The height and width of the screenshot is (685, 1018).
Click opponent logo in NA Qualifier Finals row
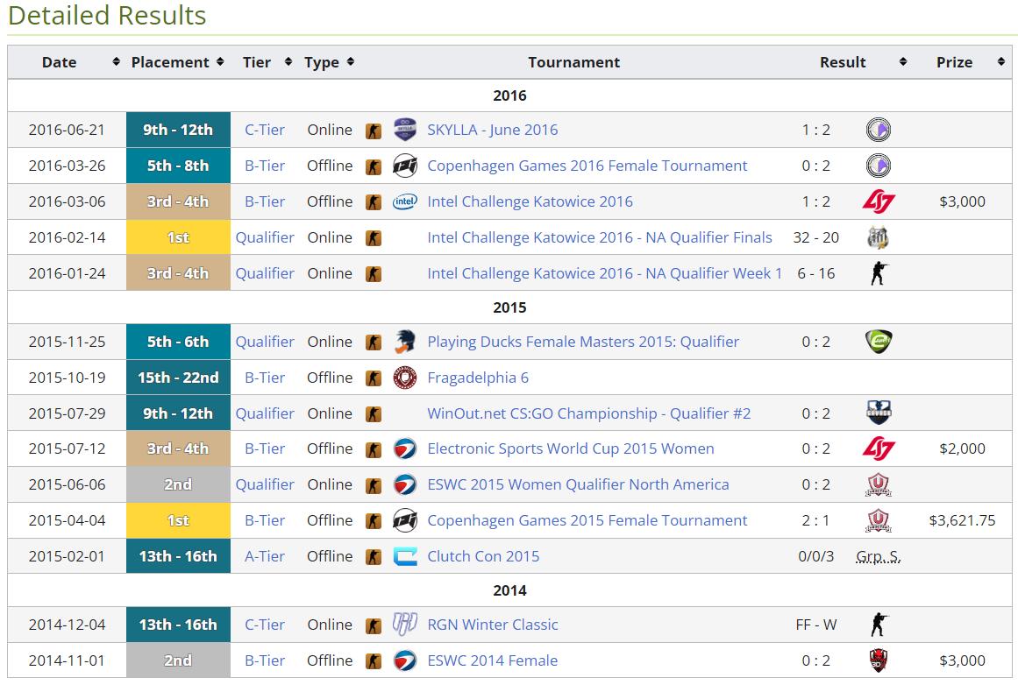pyautogui.click(x=879, y=237)
